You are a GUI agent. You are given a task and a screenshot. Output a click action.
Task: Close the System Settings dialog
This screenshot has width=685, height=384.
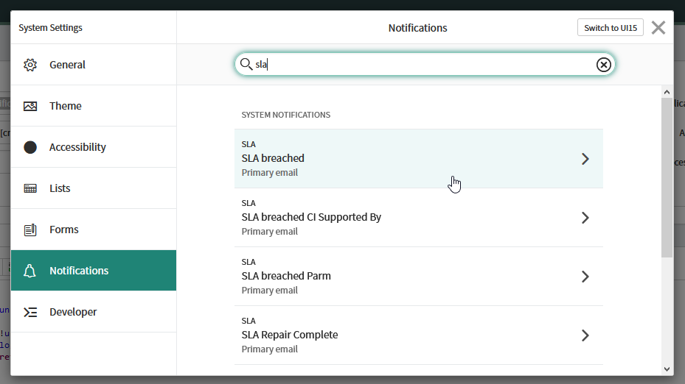tap(658, 27)
